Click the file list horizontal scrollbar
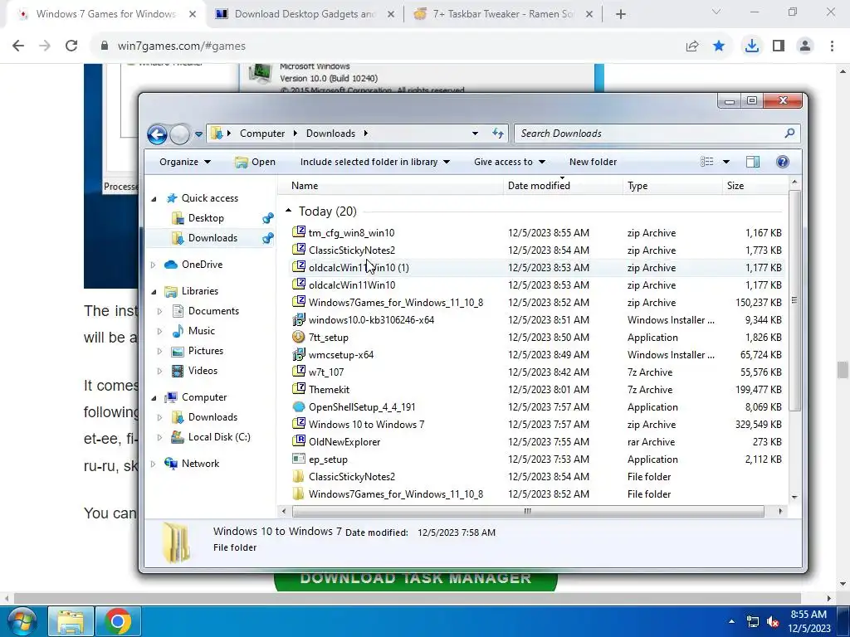Viewport: 850px width, 637px height. [x=527, y=511]
